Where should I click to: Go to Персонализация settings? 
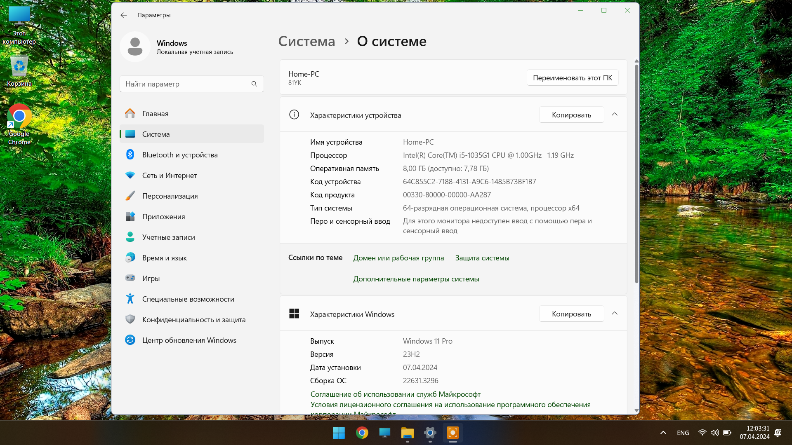click(170, 196)
